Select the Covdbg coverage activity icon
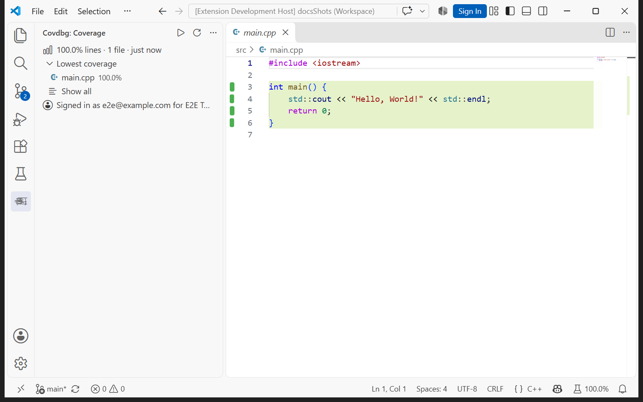The image size is (643, 402). [21, 201]
